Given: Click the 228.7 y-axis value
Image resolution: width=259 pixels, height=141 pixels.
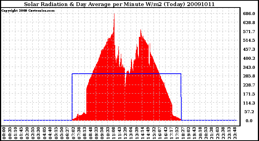Looking at the screenshot, I should [249, 85].
